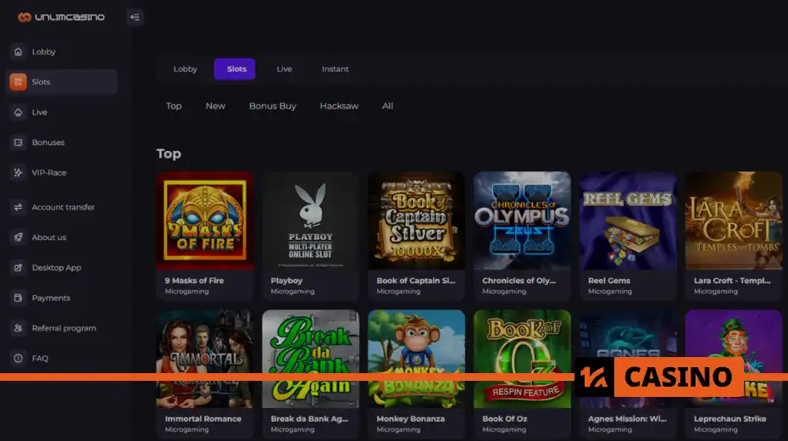Switch to the Lobby tab at top
The image size is (788, 441).
[186, 69]
